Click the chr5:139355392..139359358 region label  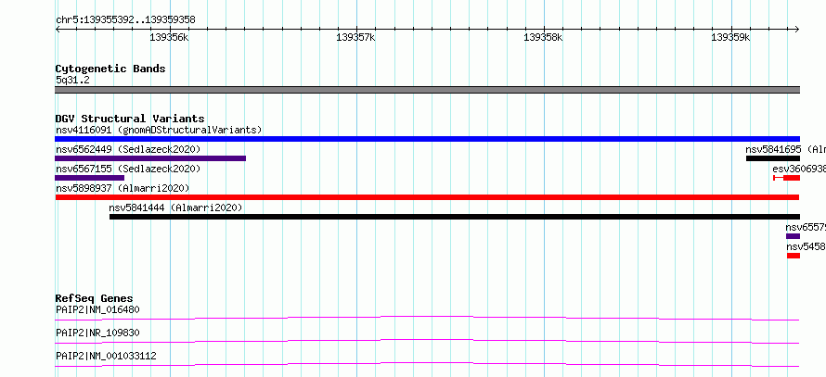point(125,20)
